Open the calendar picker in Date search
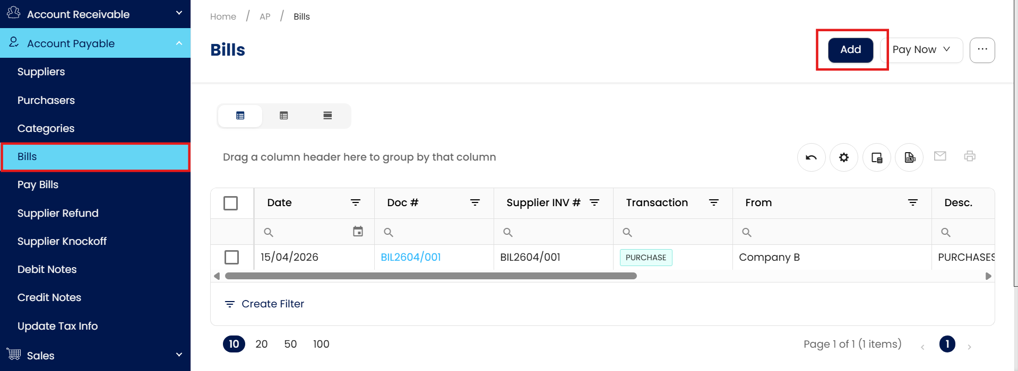The height and width of the screenshot is (371, 1018). point(358,232)
